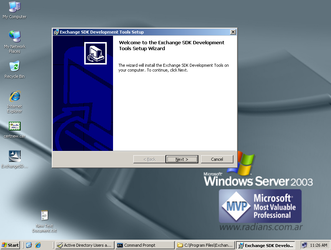Click the Show Desktop quick launch icon

(x=29, y=245)
